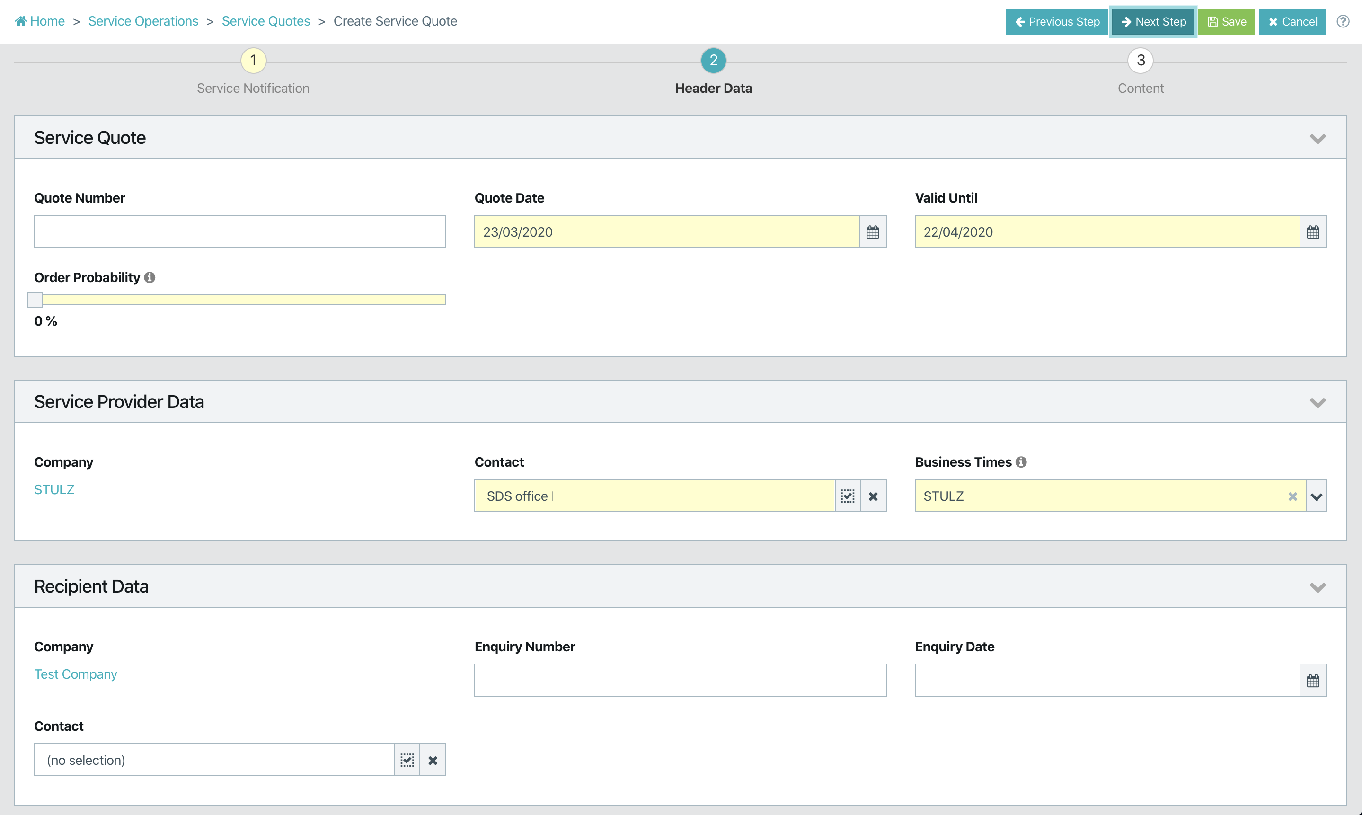Image resolution: width=1362 pixels, height=815 pixels.
Task: Show Business Times info tooltip icon
Action: pyautogui.click(x=1020, y=462)
